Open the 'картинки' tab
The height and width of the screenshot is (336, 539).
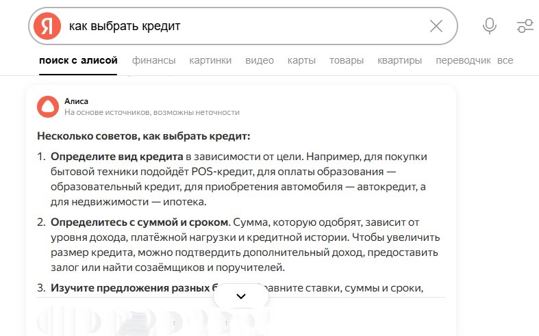pyautogui.click(x=210, y=60)
